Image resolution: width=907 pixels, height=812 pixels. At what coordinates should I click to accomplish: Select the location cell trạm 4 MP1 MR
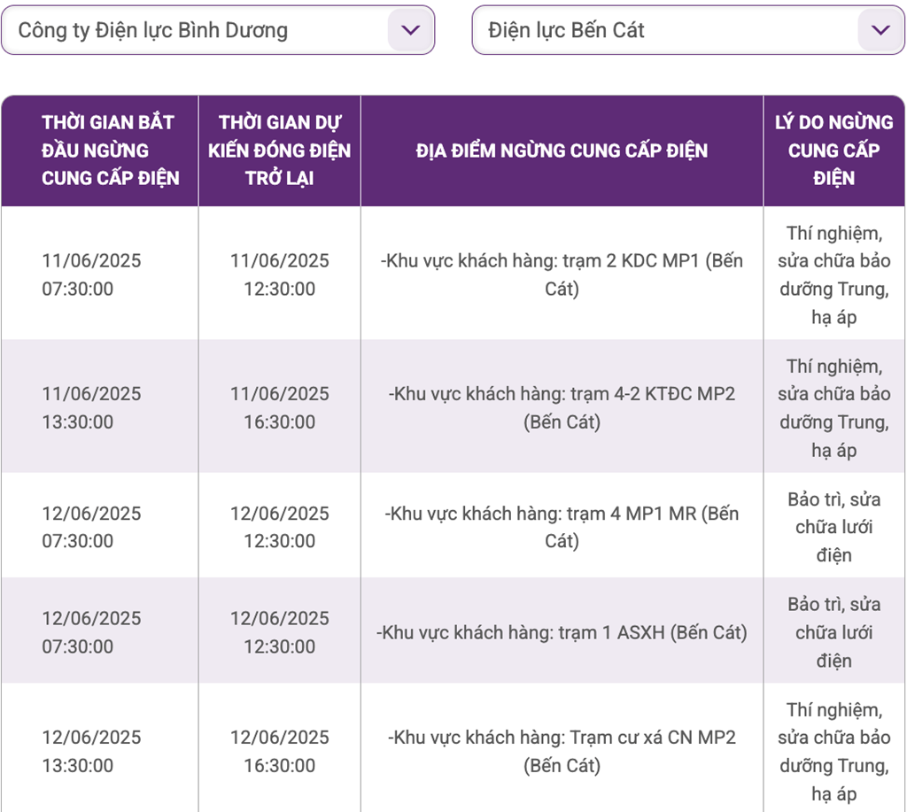[562, 527]
